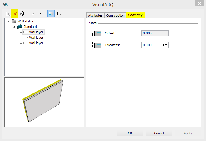Open the Construction tab
The width and height of the screenshot is (206, 141).
(x=115, y=15)
